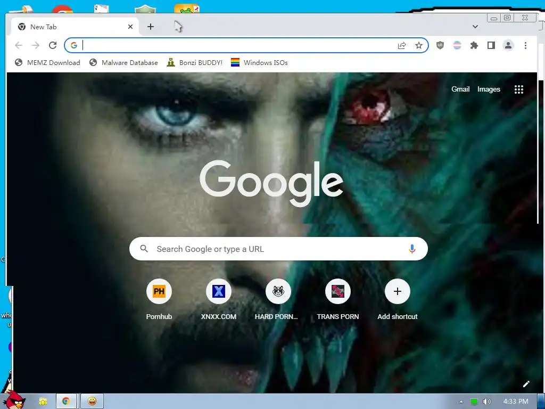Open the TRANS PORN shortcut tile

click(x=338, y=299)
